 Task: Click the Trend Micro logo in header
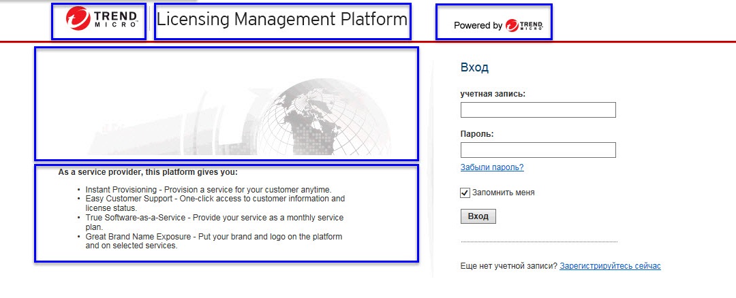[99, 21]
